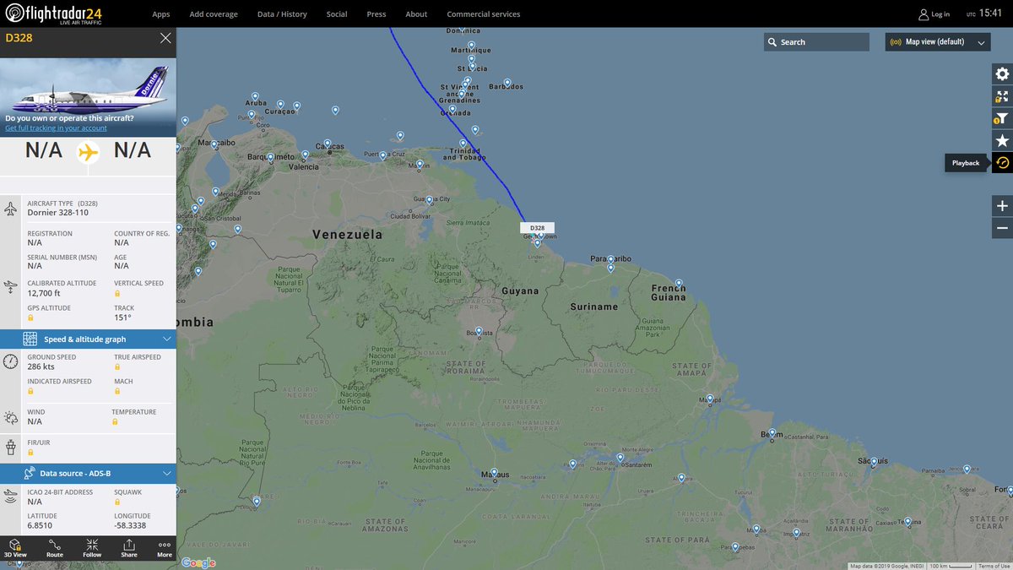Click the Google logo on map
Image resolution: width=1013 pixels, height=570 pixels.
(x=198, y=562)
